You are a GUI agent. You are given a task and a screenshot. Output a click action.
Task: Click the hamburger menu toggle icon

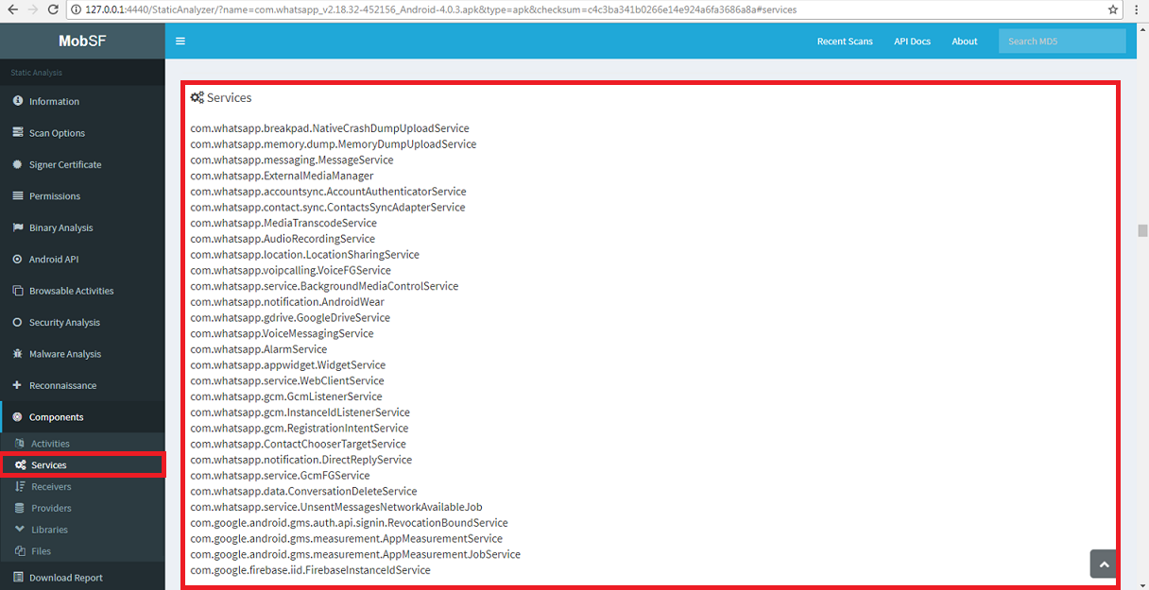tap(180, 42)
